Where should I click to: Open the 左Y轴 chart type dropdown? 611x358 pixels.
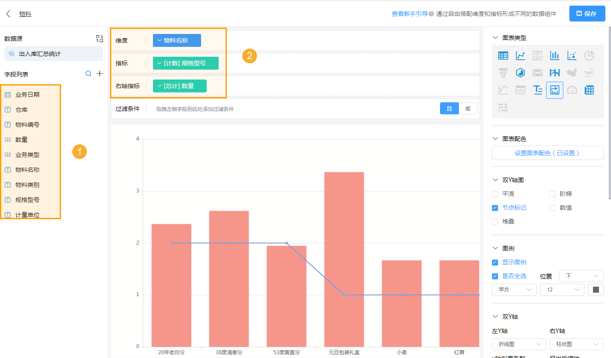(519, 344)
